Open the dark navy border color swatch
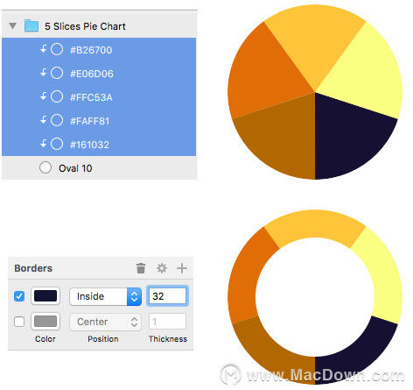Viewport: 413px width, 390px height. (x=45, y=296)
